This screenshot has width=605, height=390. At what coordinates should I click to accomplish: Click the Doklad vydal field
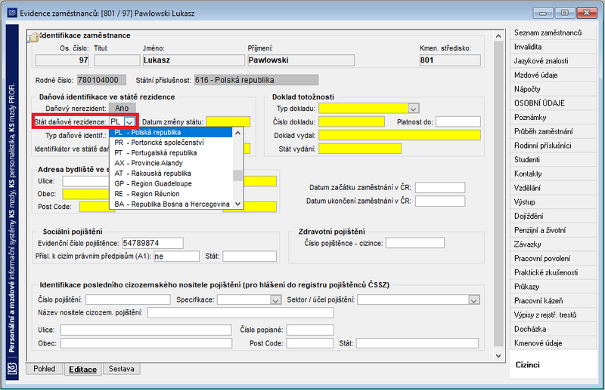tap(400, 135)
